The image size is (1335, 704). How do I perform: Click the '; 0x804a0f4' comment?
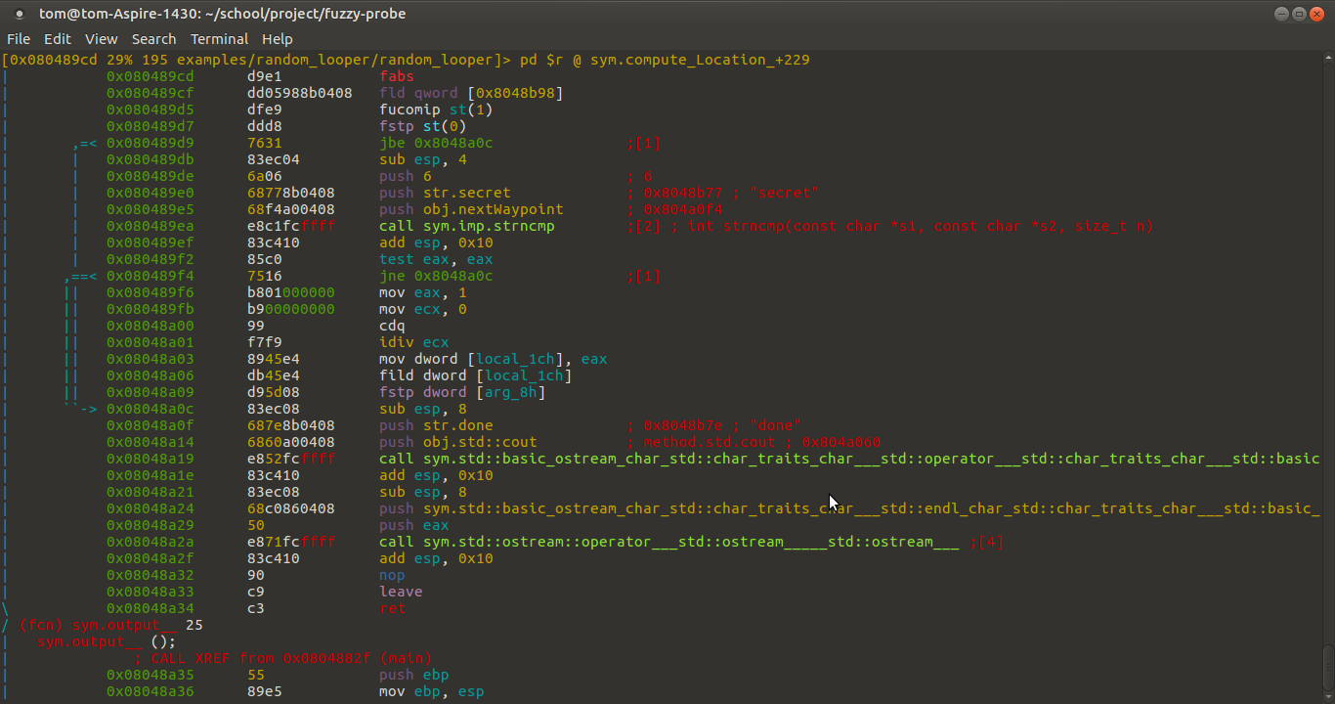[674, 209]
